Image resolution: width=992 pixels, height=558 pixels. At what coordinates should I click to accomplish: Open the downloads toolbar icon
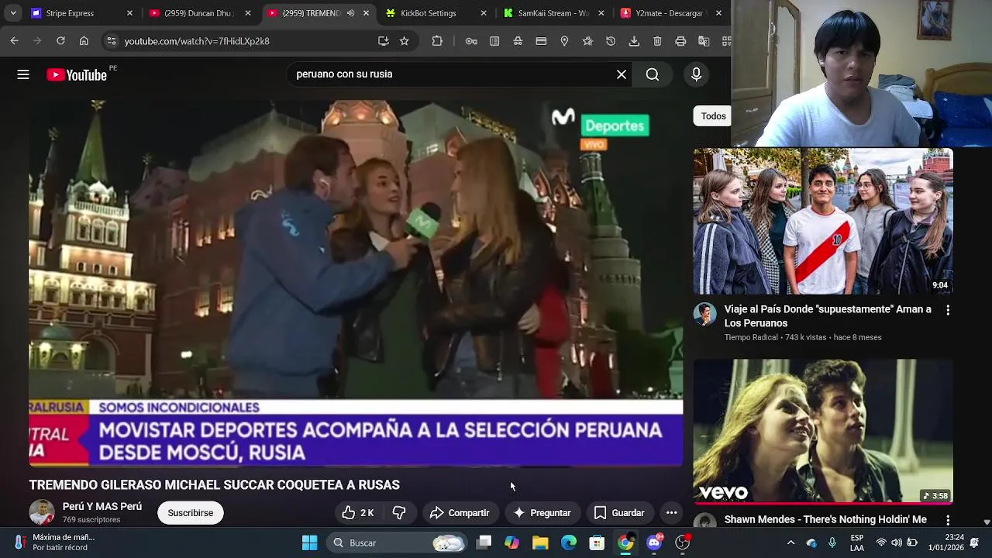pyautogui.click(x=634, y=41)
